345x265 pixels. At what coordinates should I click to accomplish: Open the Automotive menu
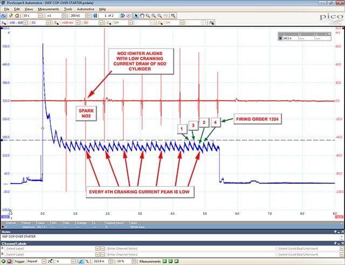[85, 9]
